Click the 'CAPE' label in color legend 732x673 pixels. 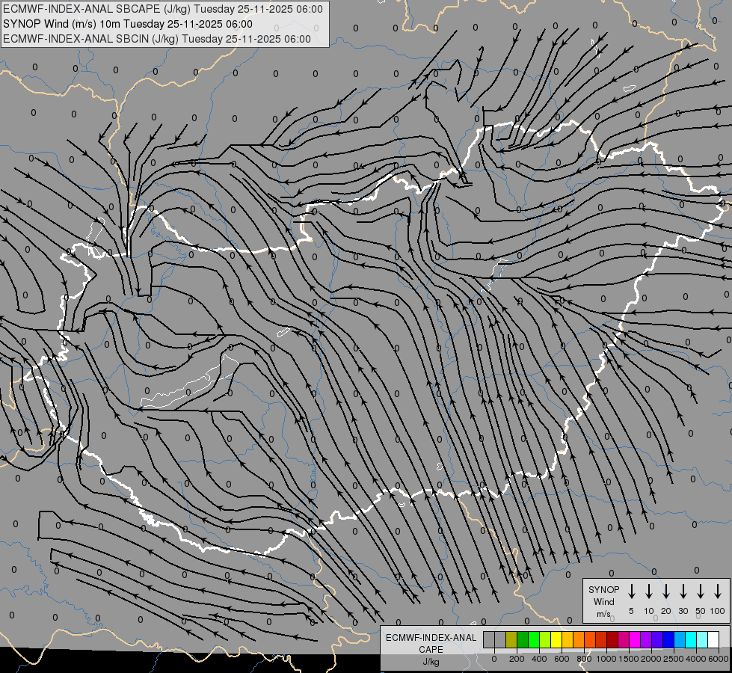point(431,650)
